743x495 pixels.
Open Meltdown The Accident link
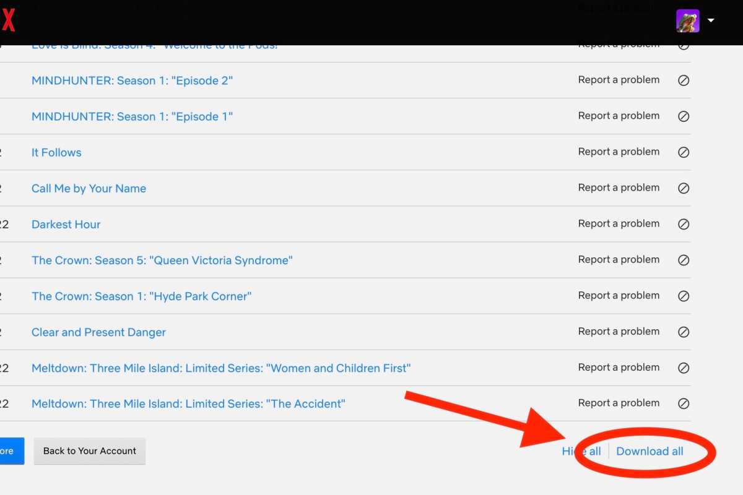click(x=188, y=403)
